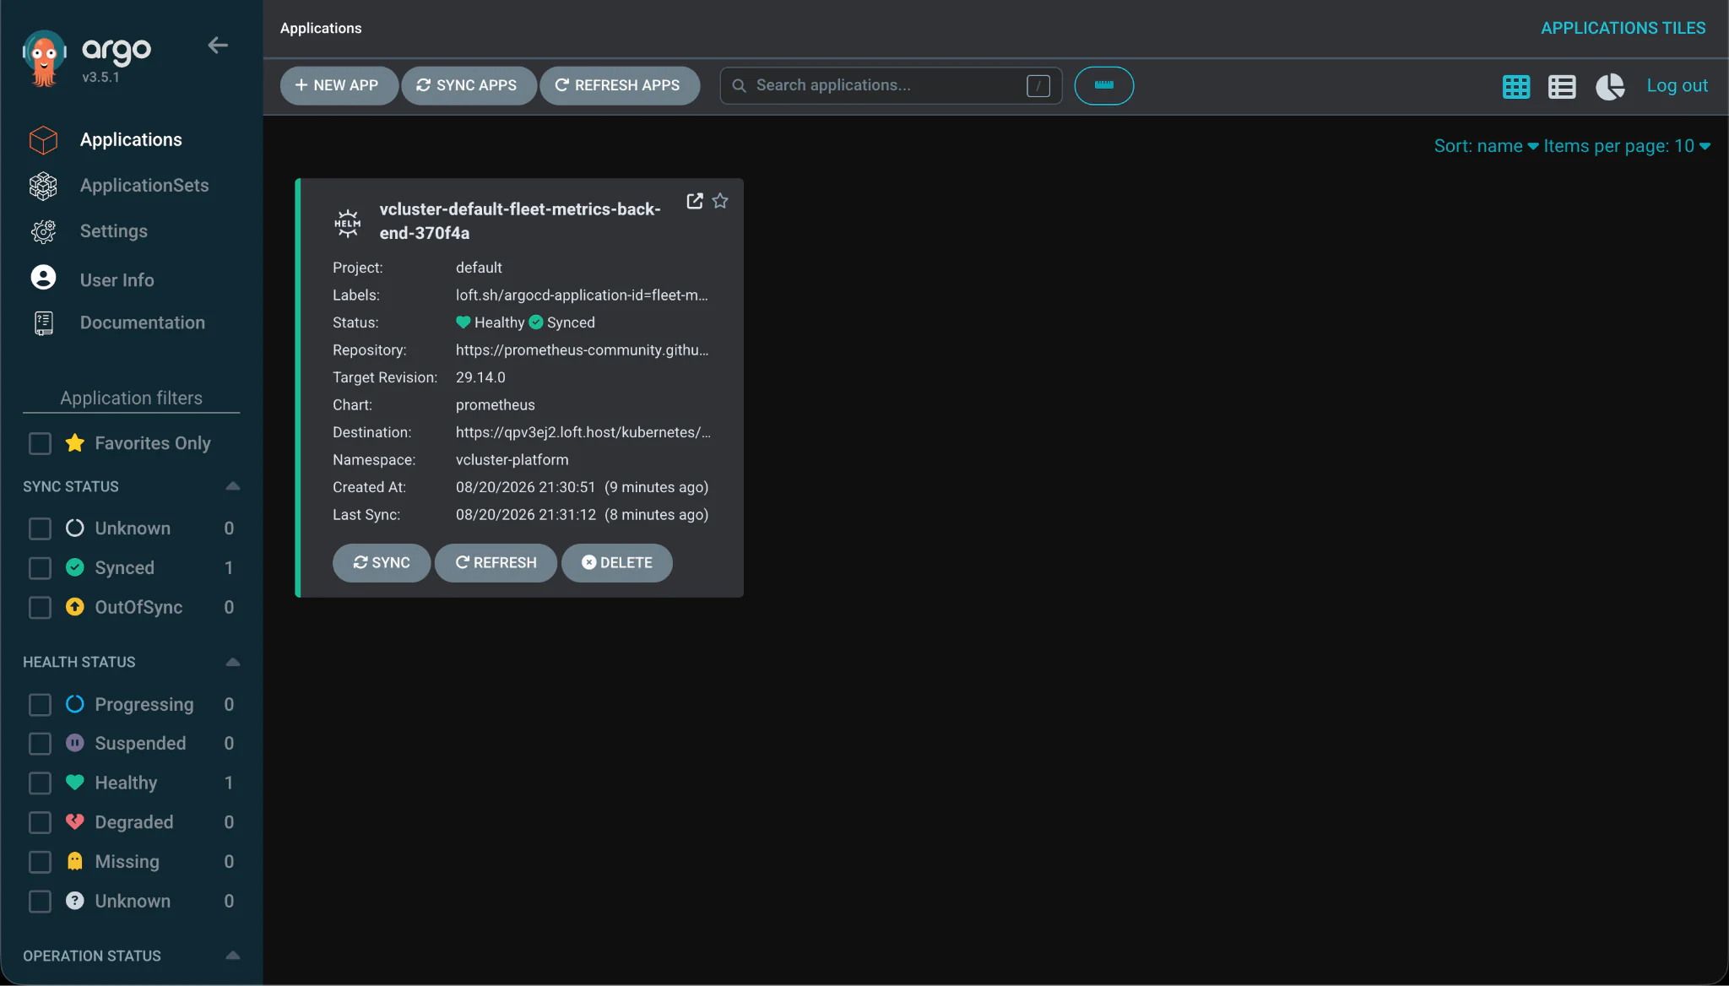
Task: Open vcluster-default-fleet-metrics-back-end-370f4a application
Action: tap(519, 221)
